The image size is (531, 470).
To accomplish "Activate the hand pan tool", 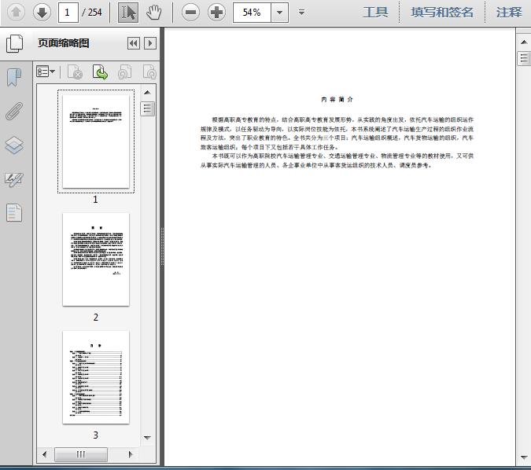I will click(x=154, y=13).
